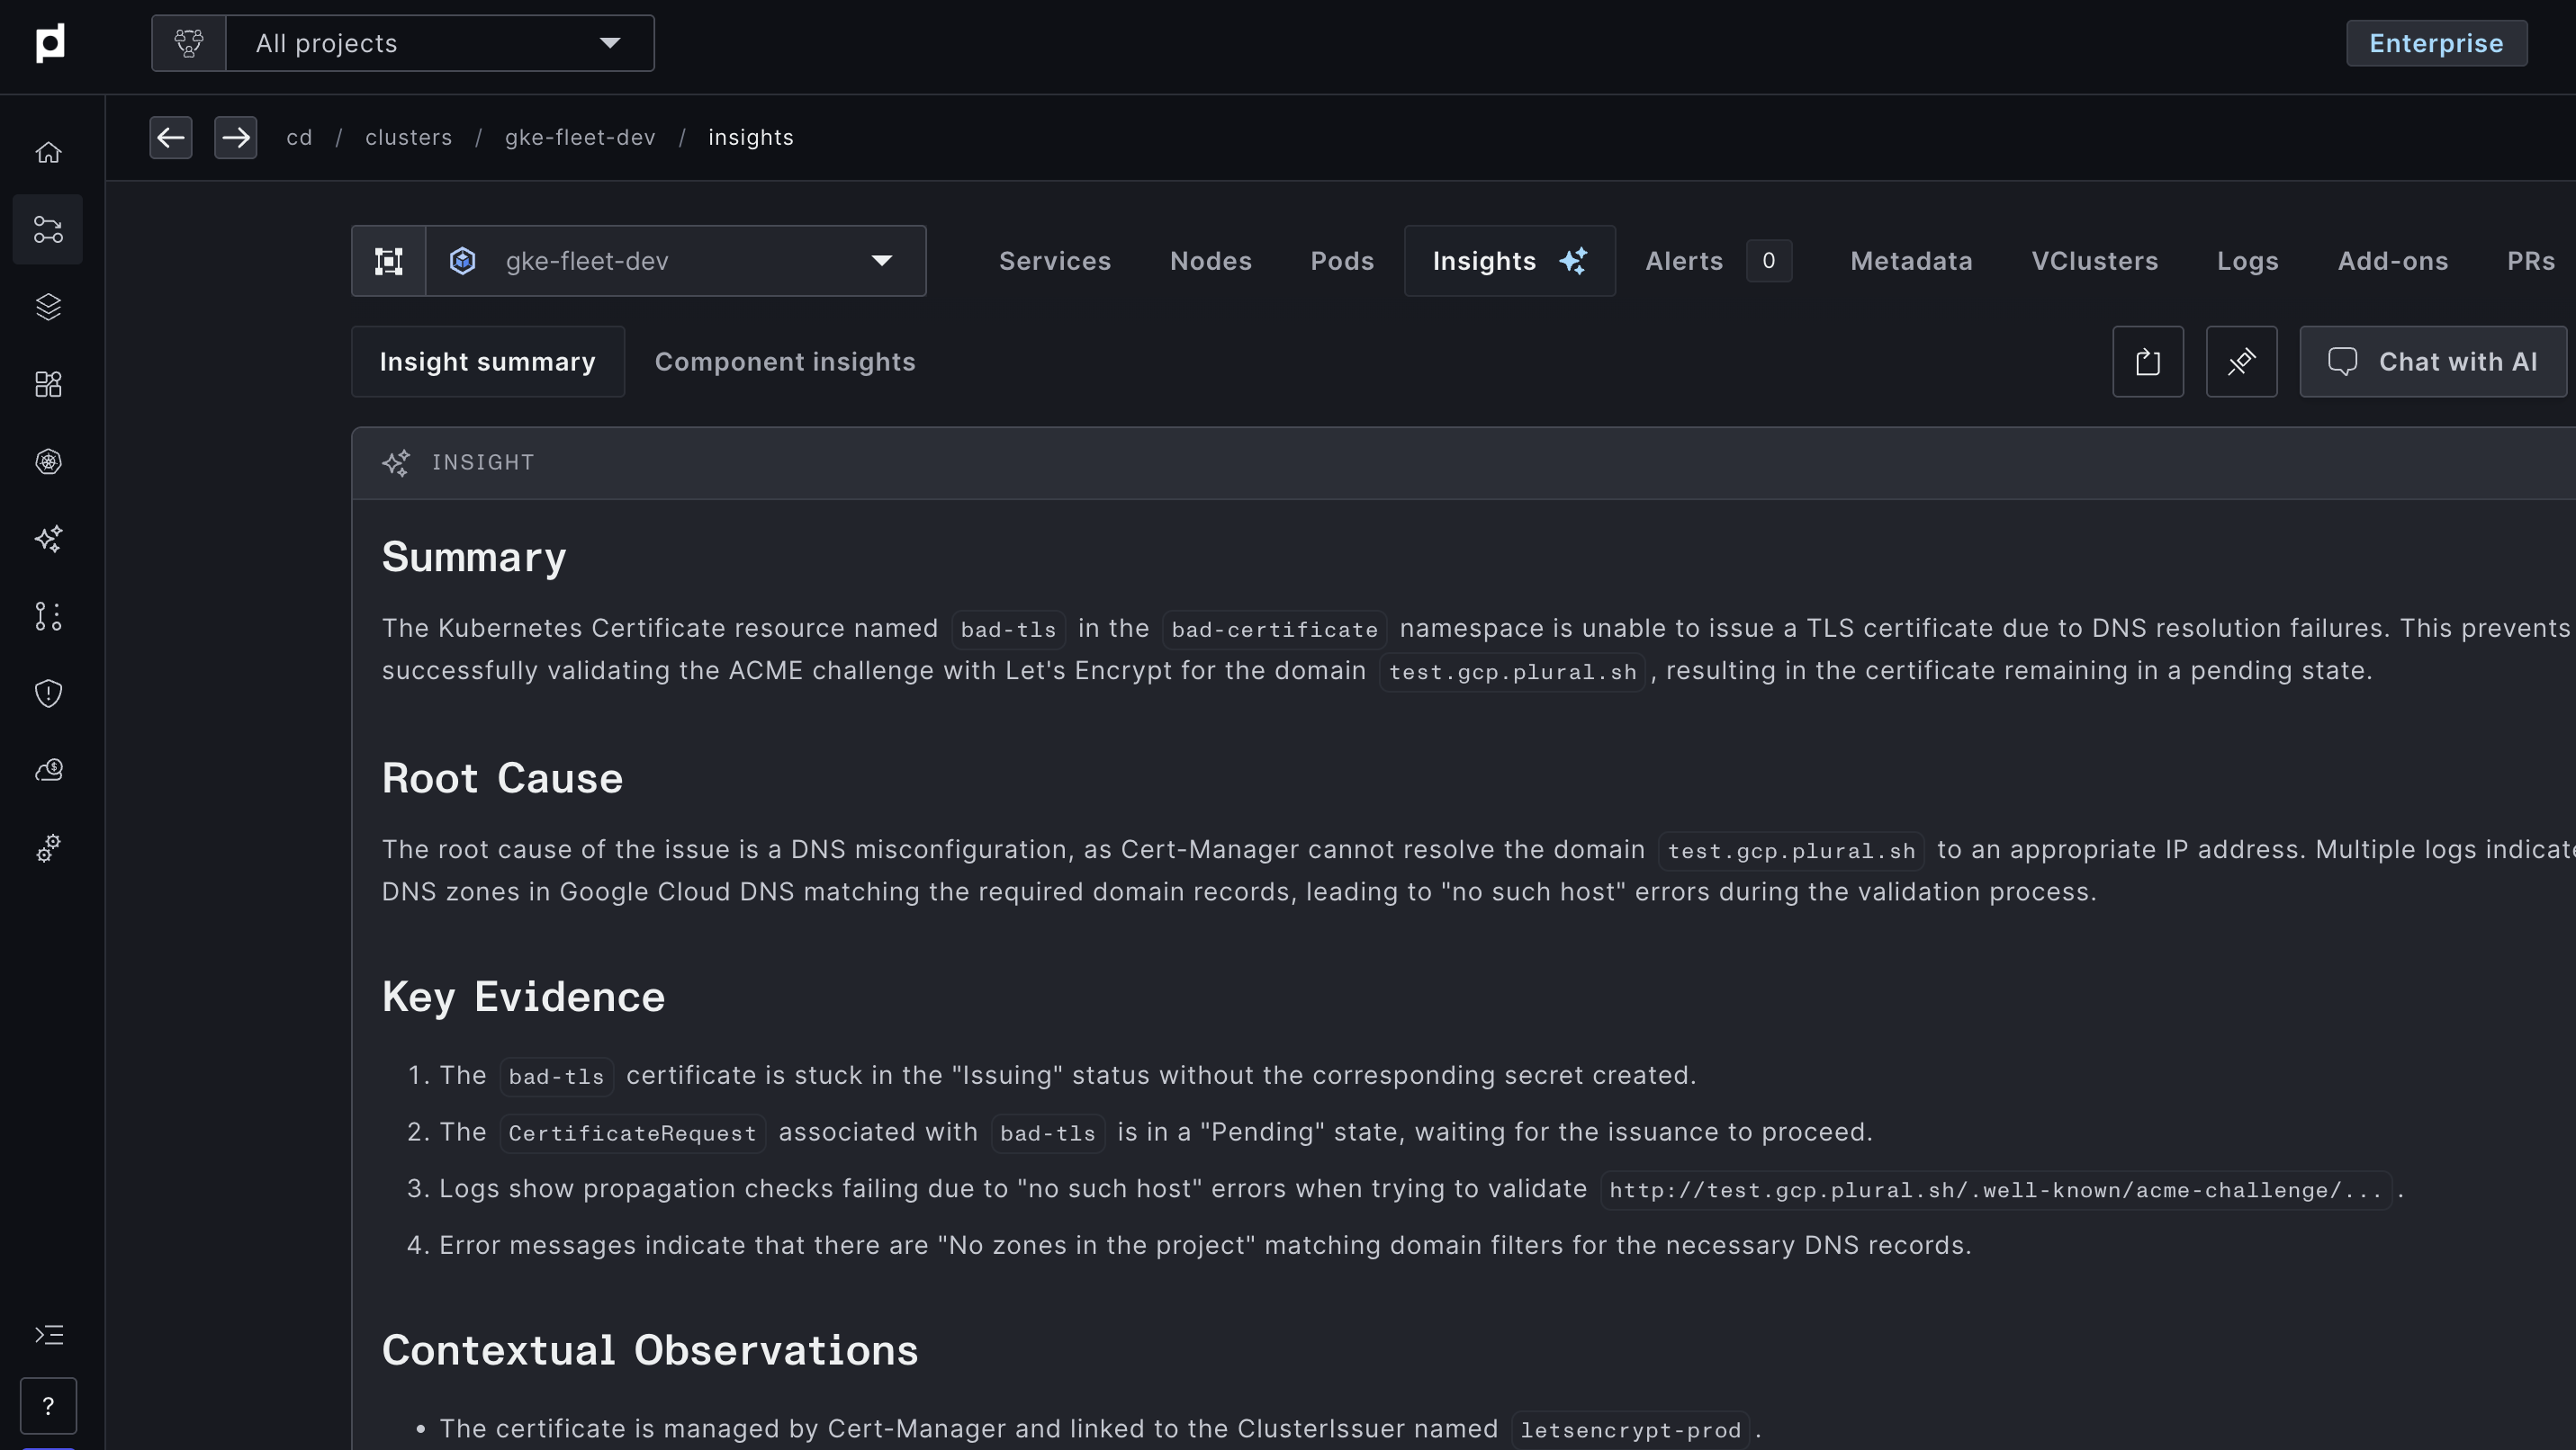Click the Home icon in sidebar
The height and width of the screenshot is (1450, 2576).
[x=48, y=152]
